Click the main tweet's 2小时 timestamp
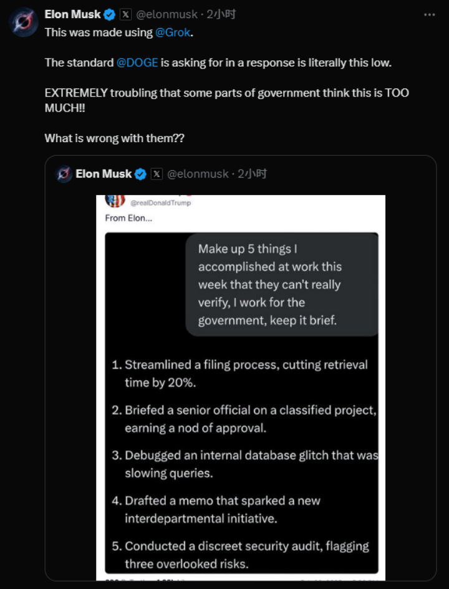 [x=221, y=14]
